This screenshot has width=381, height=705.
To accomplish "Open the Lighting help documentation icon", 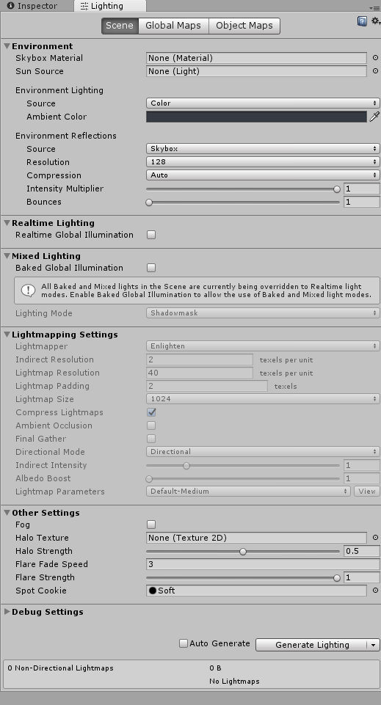I will (x=362, y=21).
